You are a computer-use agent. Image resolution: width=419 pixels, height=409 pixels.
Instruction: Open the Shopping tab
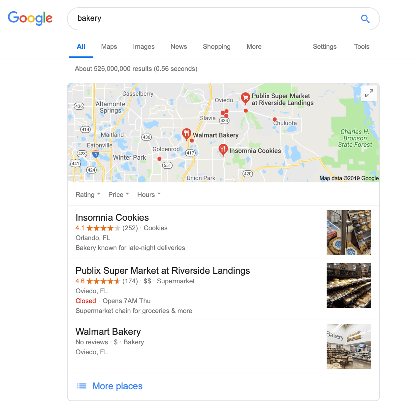[216, 47]
